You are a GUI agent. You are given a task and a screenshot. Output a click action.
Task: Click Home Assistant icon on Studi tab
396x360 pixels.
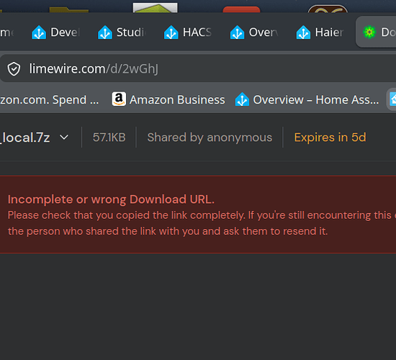coord(105,32)
